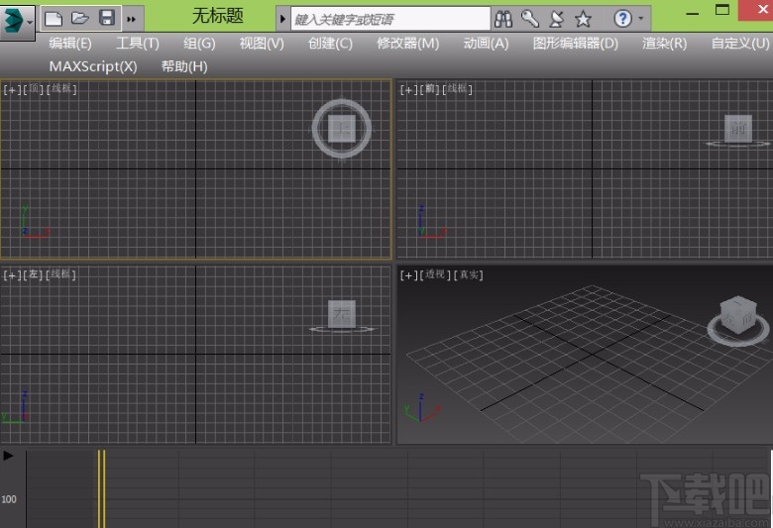
Task: Click the satellite dish communication center icon
Action: click(557, 19)
